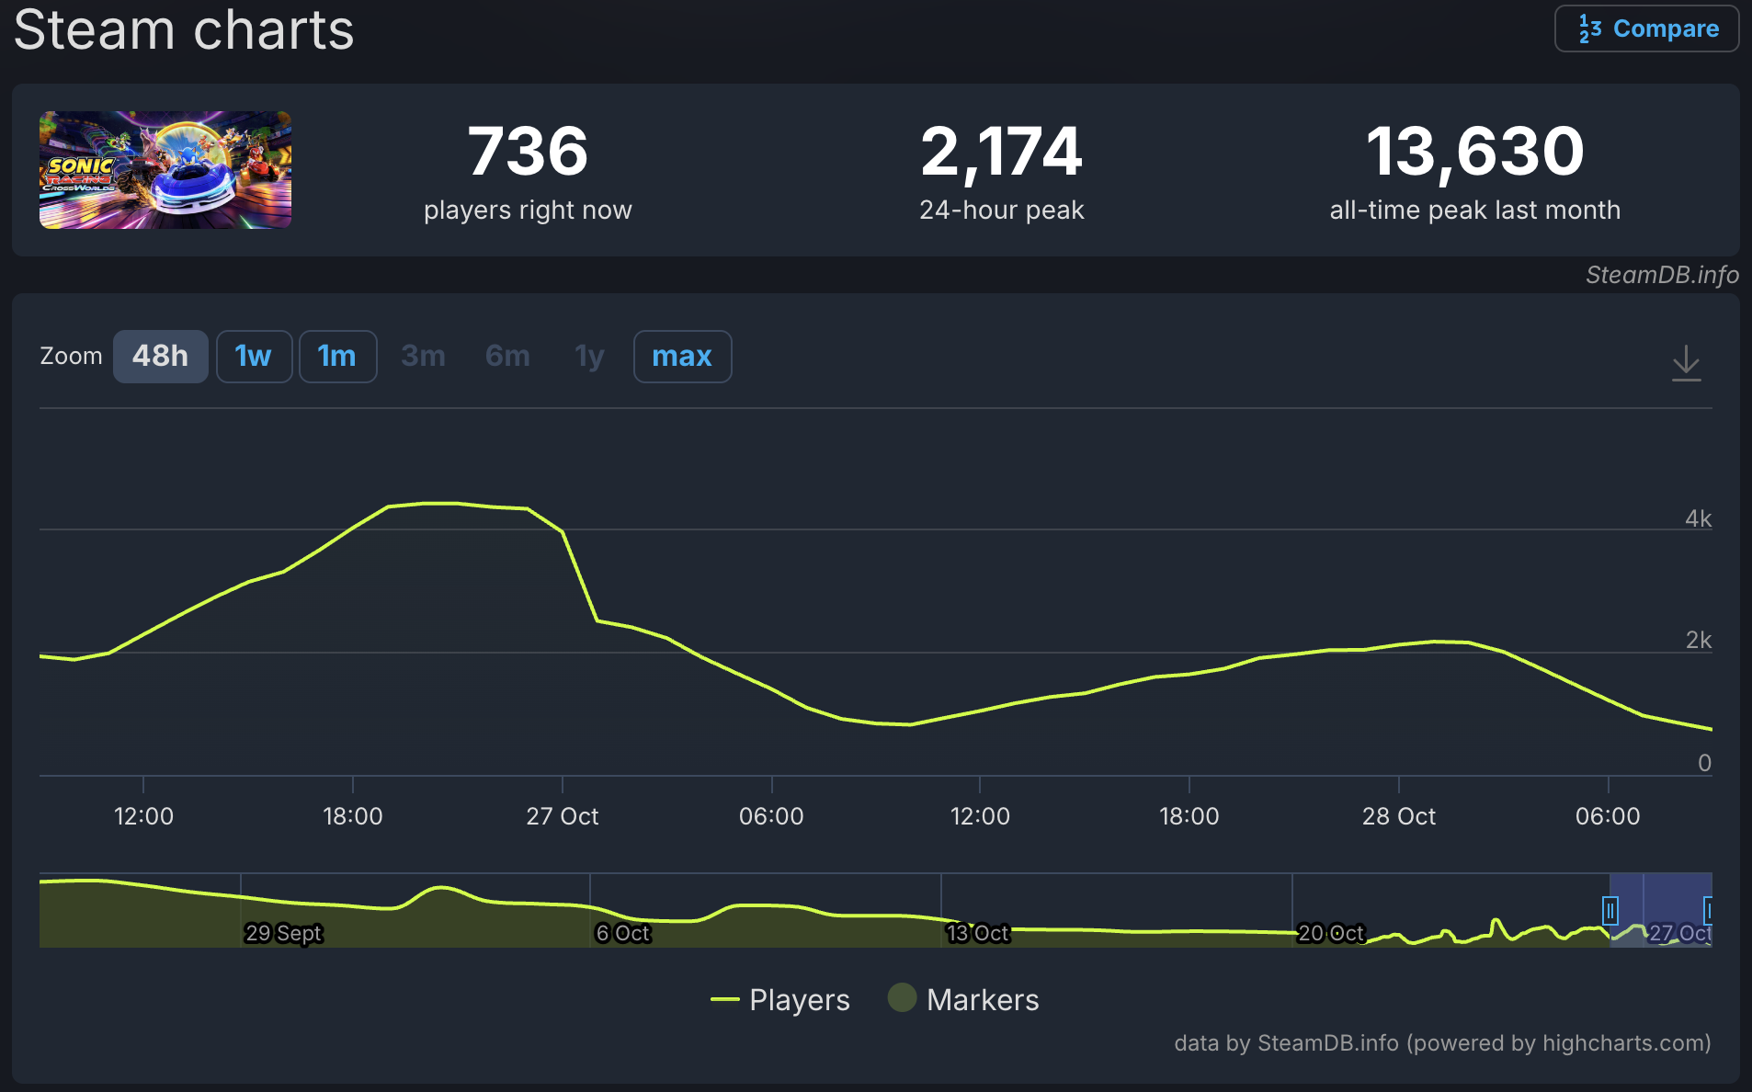Image resolution: width=1752 pixels, height=1092 pixels.
Task: Select the 48h zoom range
Action: tap(160, 357)
